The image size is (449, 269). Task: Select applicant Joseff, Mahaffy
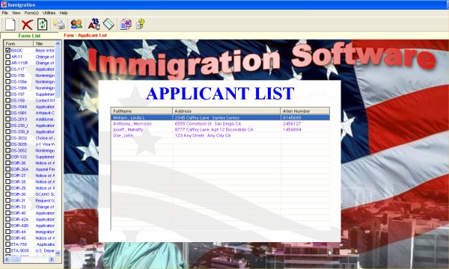[128, 129]
